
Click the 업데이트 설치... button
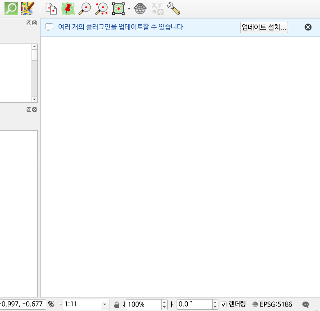(x=264, y=27)
